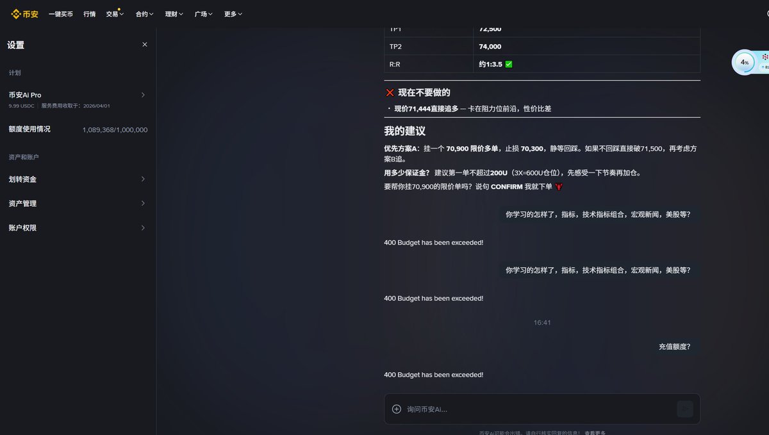This screenshot has height=435, width=769.
Task: Click the 4% circular progress widget
Action: click(743, 62)
